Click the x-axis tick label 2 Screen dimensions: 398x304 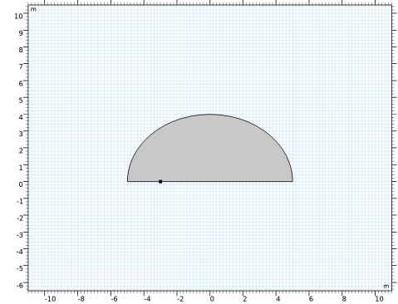coord(244,299)
